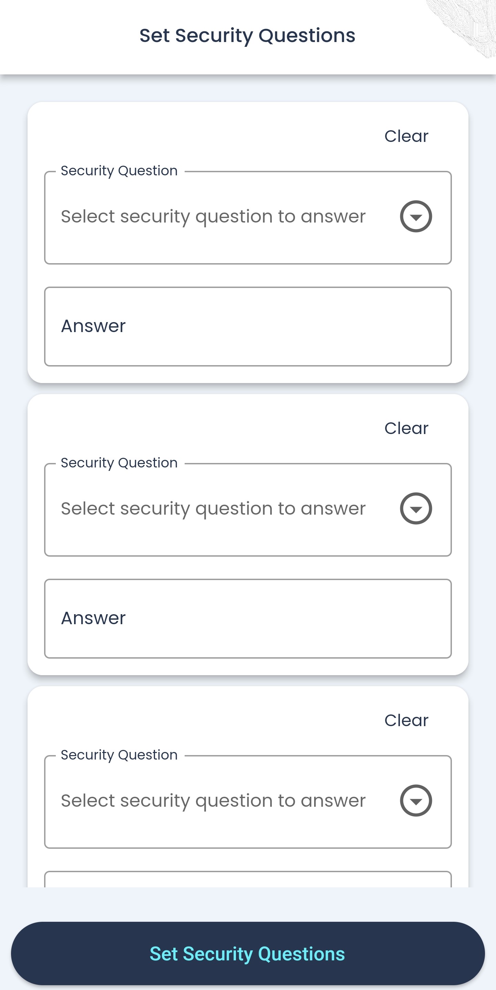This screenshot has width=496, height=990.
Task: Select the partially visible third answer field
Action: [248, 879]
